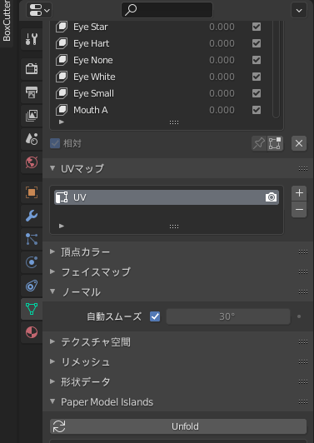This screenshot has height=443, width=314.
Task: Select the UV map row
Action: coord(167,197)
